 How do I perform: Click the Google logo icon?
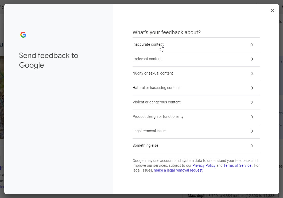tap(23, 35)
